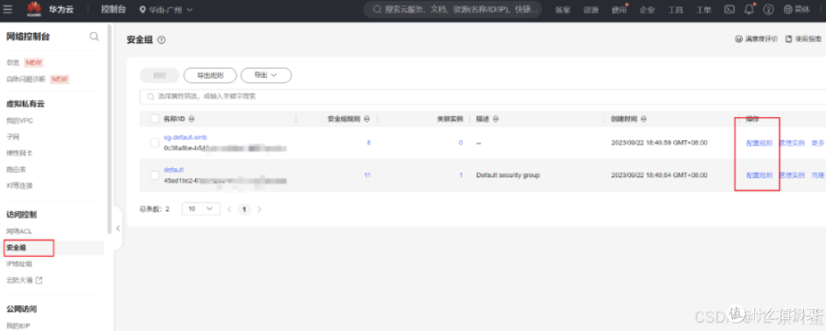The width and height of the screenshot is (826, 331).
Task: Open the 企业 menu in top bar
Action: pos(647,9)
